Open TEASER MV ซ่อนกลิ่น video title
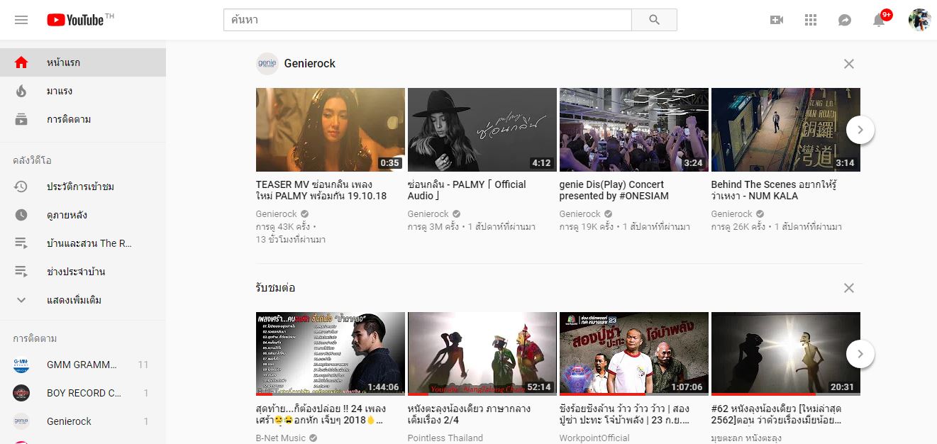This screenshot has height=444, width=937. coord(323,190)
